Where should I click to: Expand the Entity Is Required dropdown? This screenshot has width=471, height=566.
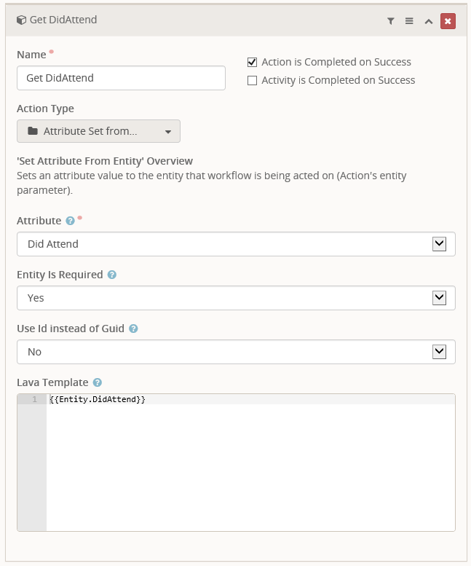(x=438, y=298)
